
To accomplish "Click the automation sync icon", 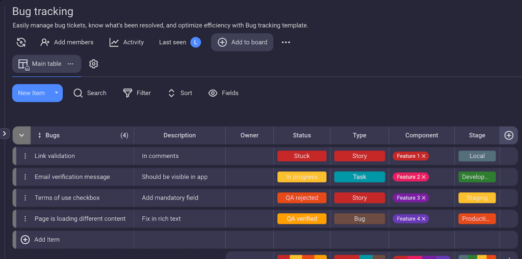I will [21, 42].
